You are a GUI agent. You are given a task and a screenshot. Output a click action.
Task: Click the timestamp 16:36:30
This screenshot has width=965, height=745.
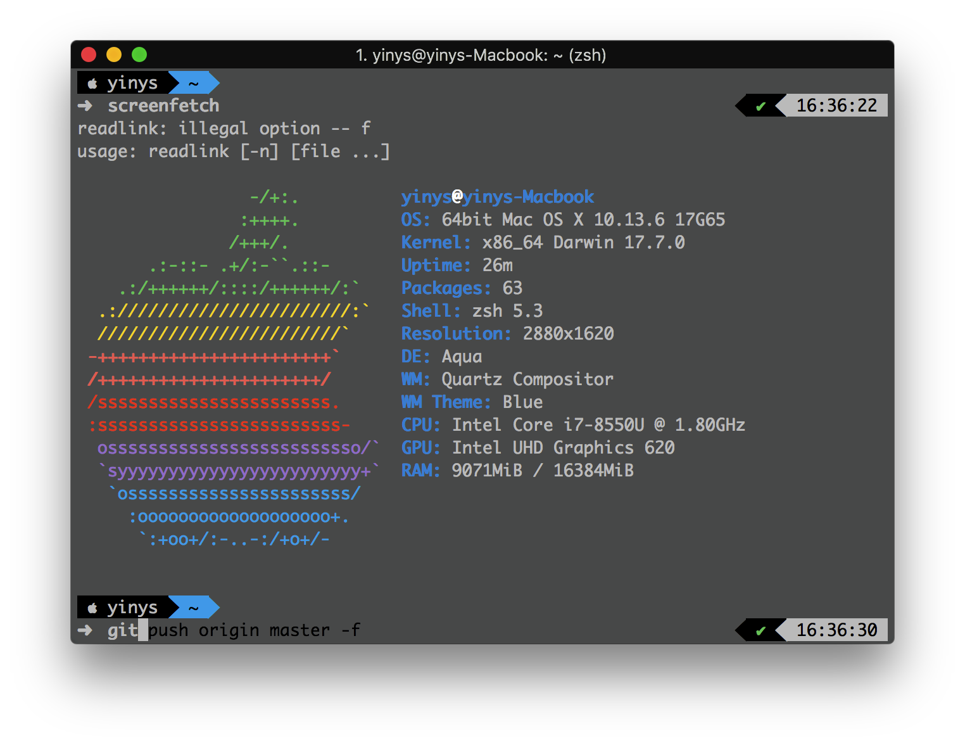point(836,630)
